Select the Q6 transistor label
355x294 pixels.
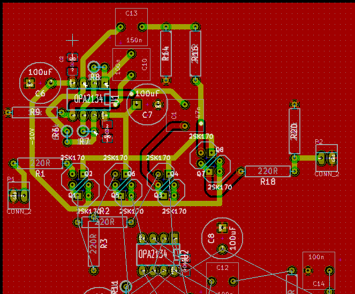tap(131, 174)
